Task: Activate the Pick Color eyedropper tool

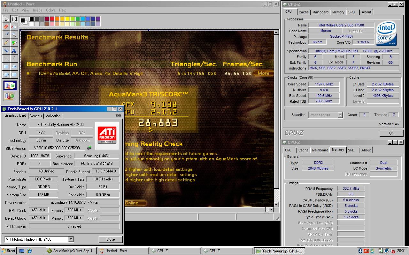Action: pyautogui.click(x=6, y=34)
